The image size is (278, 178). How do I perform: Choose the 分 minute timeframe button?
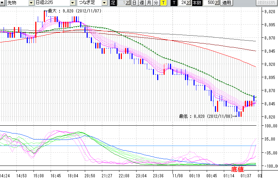pyautogui.click(x=156, y=3)
